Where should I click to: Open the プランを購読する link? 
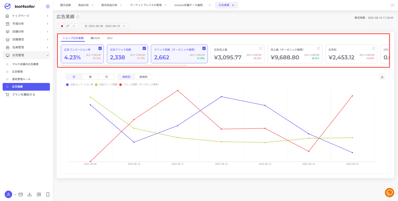[x=24, y=95]
